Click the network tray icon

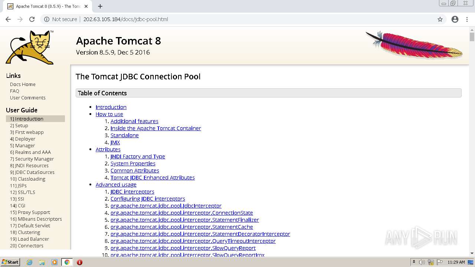point(431,262)
